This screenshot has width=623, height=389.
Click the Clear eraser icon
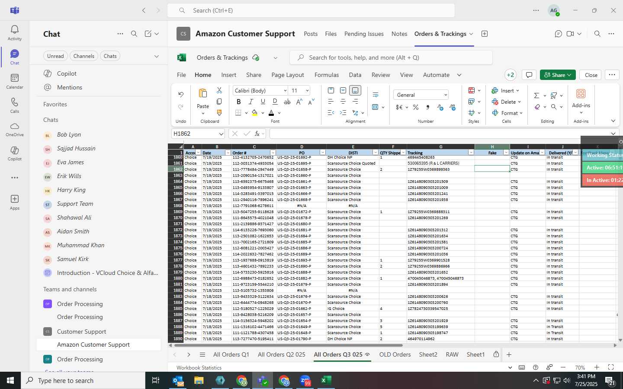537,107
